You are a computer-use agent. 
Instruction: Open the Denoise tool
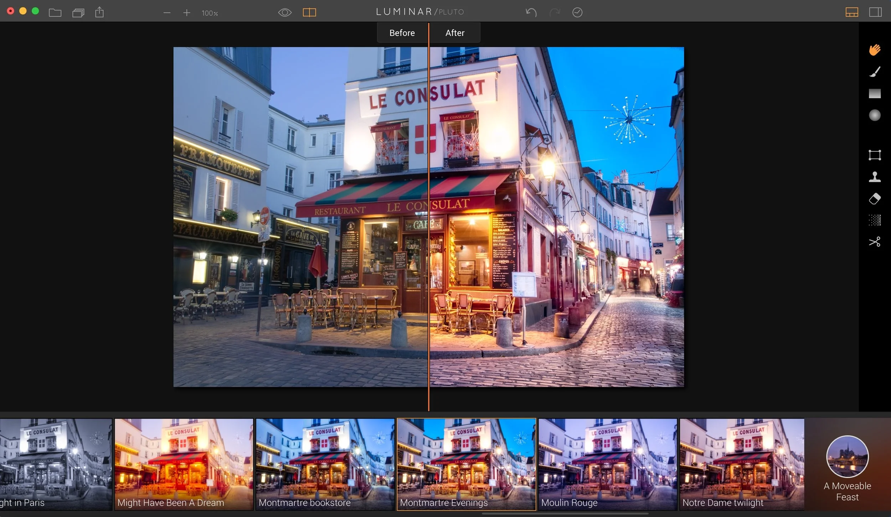click(x=875, y=220)
